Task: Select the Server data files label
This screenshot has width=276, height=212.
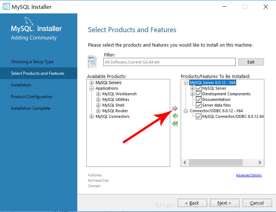Action: tap(216, 105)
